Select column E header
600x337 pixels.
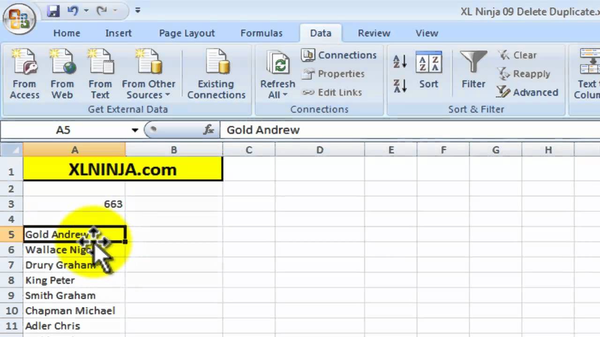click(x=391, y=150)
